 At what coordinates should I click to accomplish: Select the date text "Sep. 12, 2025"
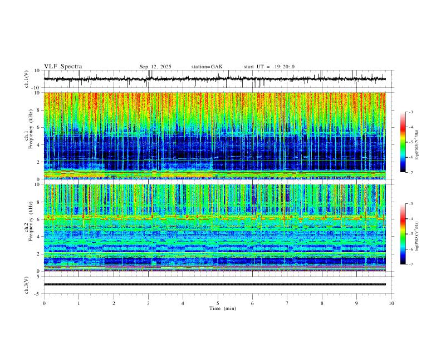coord(155,67)
